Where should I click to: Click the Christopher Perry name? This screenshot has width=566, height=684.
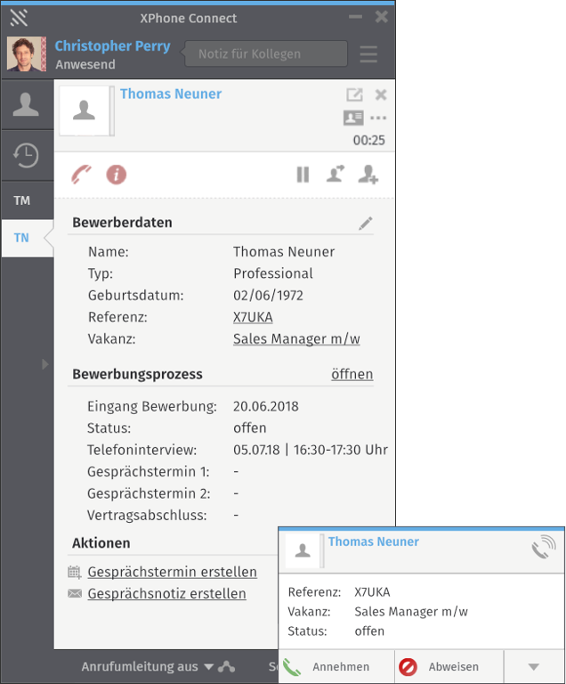[x=112, y=45]
